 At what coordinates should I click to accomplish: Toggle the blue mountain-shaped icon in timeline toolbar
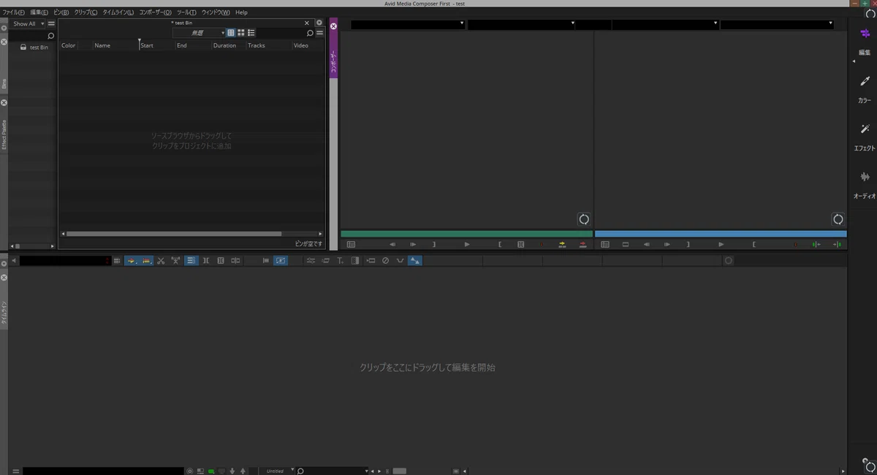pos(415,261)
